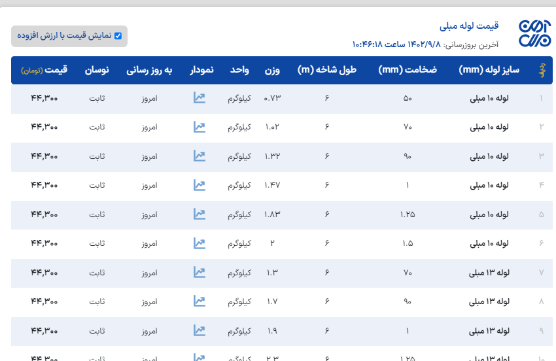Open chart icon for row 2 (weight 1.02)
556x361 pixels.
200,127
